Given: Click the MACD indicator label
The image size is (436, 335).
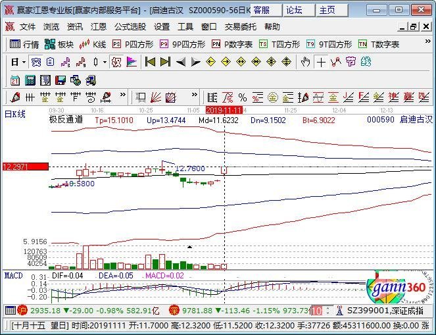Looking at the screenshot, I should pyautogui.click(x=13, y=274).
